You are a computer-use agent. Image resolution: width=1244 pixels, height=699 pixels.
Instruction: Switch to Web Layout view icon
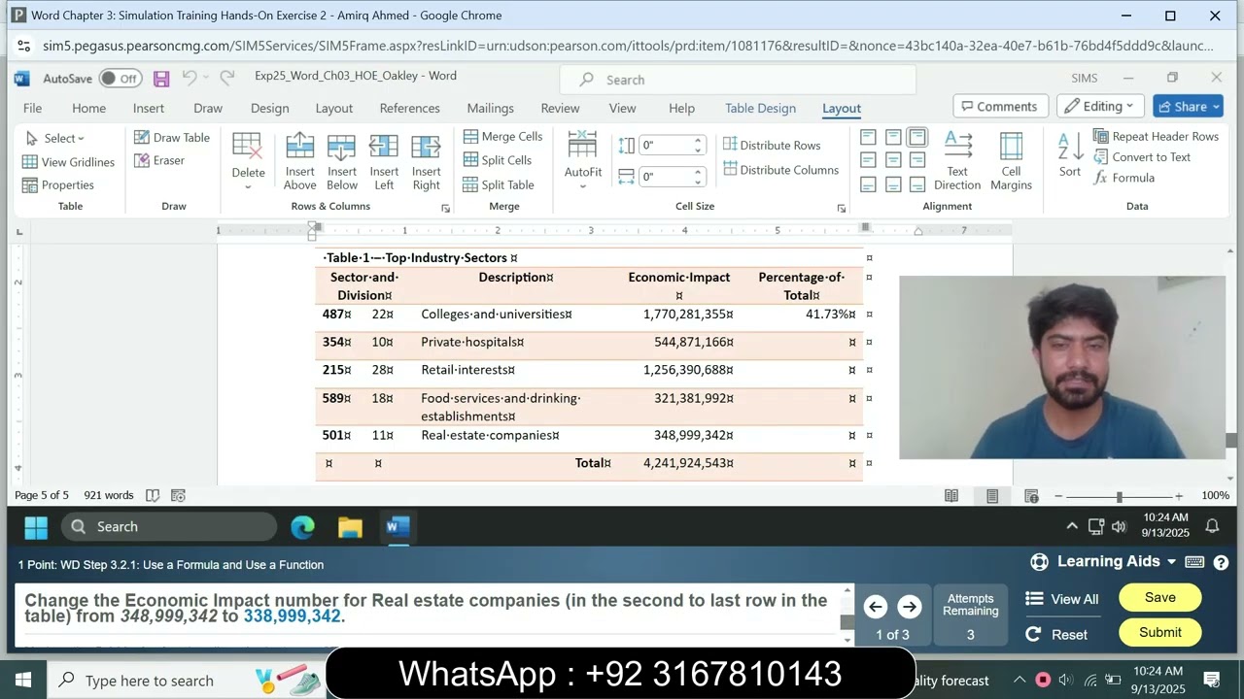(x=1032, y=496)
